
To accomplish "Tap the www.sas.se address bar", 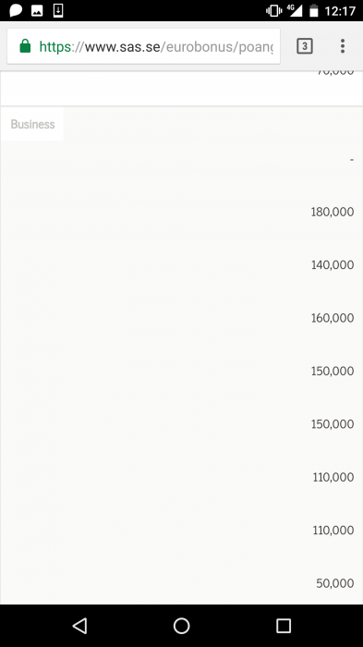I will pos(143,46).
